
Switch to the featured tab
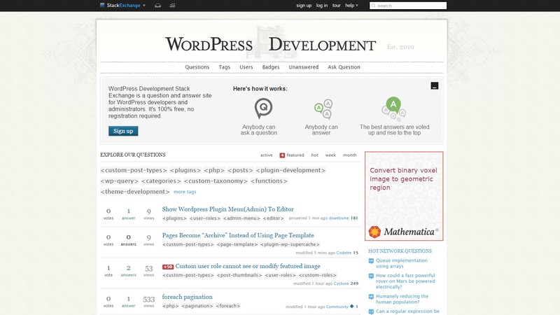point(292,155)
